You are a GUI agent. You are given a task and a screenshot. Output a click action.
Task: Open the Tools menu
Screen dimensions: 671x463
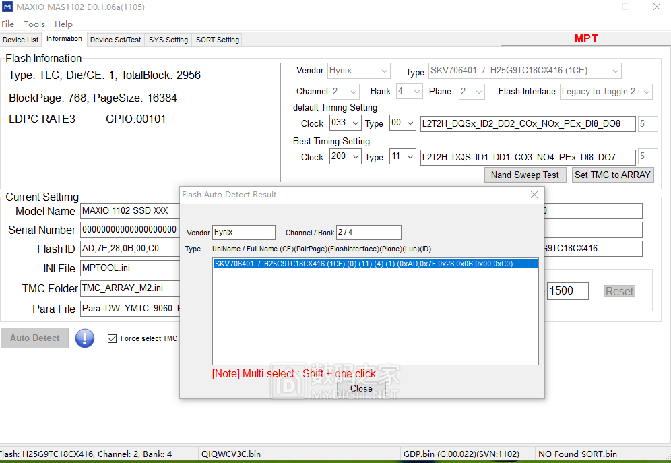[34, 24]
